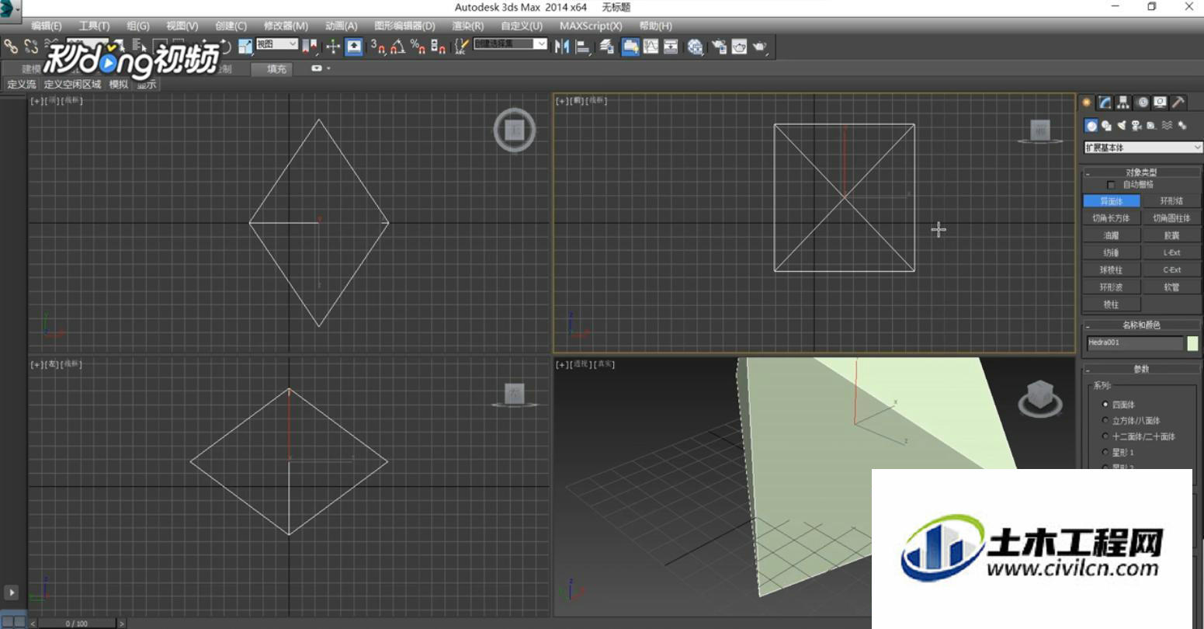Click the 0 / 100 time slider

click(x=77, y=623)
